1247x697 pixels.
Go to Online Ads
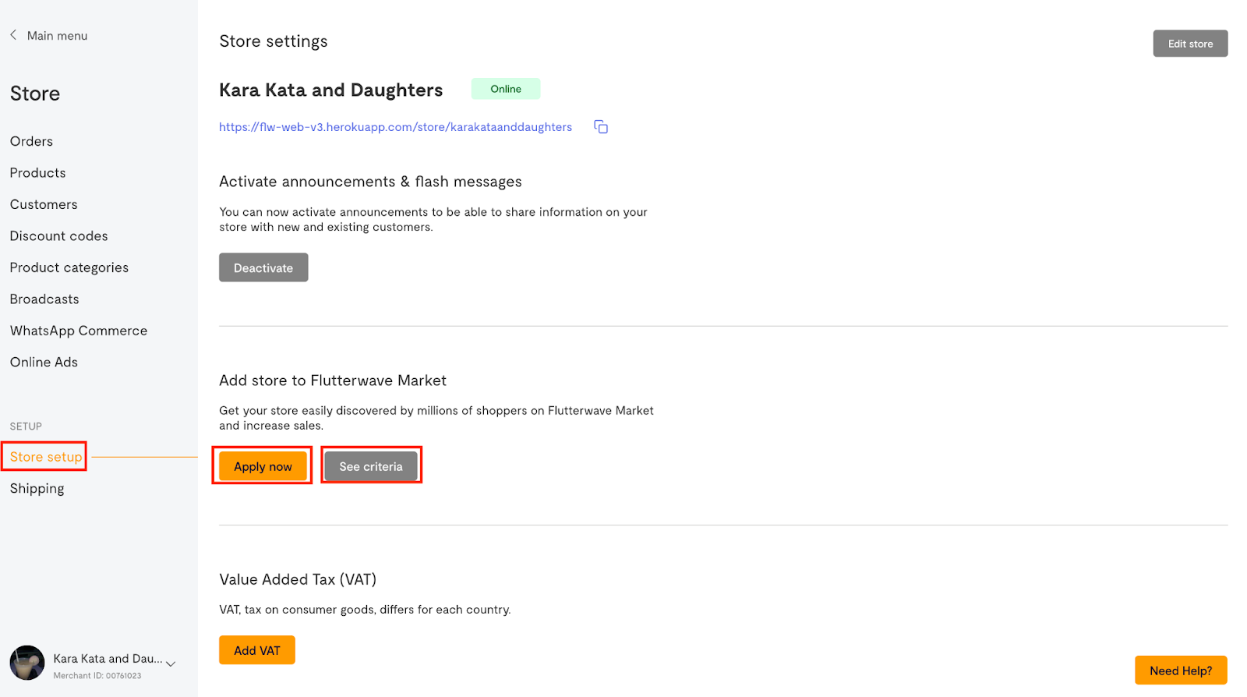44,362
